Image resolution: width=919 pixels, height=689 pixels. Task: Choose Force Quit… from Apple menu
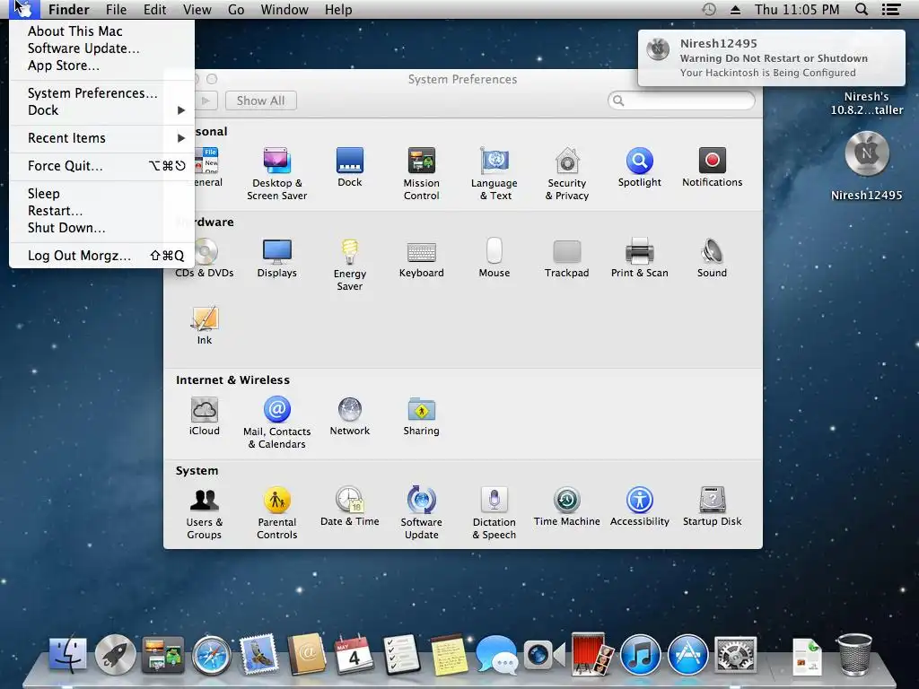[102, 166]
